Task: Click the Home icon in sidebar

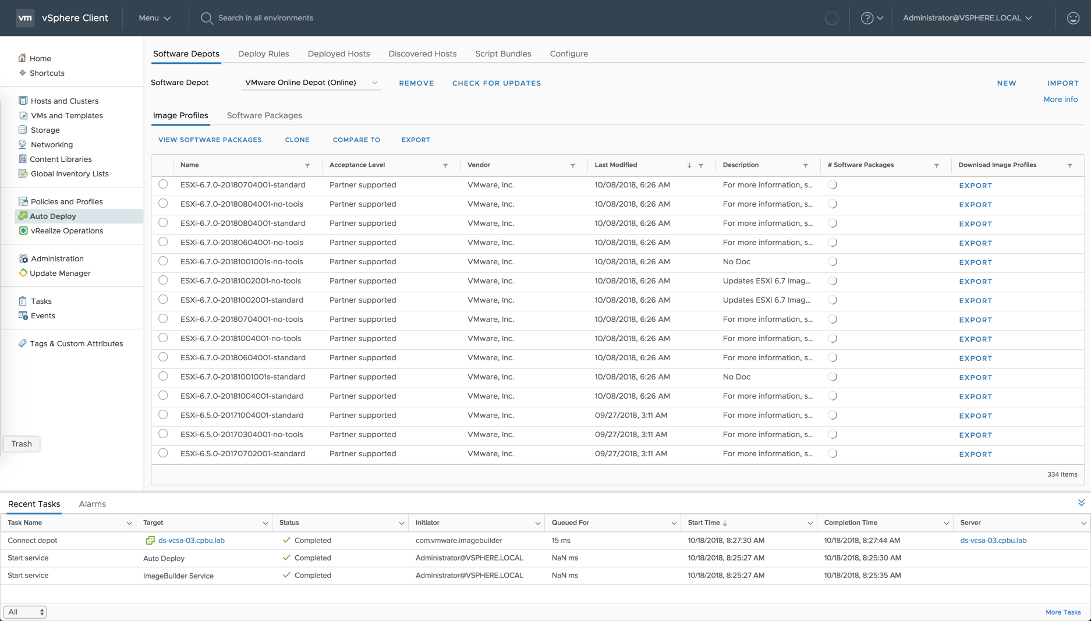Action: click(x=22, y=58)
